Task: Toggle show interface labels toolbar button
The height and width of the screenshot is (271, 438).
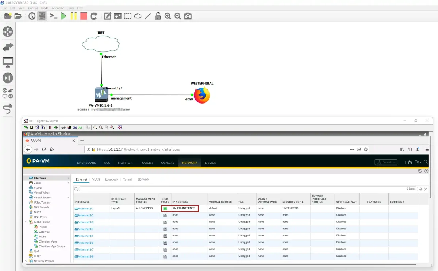Action: coord(42,16)
